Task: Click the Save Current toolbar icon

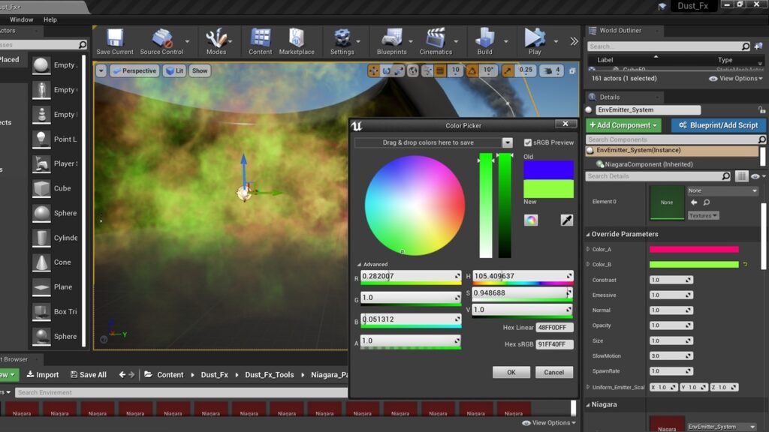Action: coord(115,41)
